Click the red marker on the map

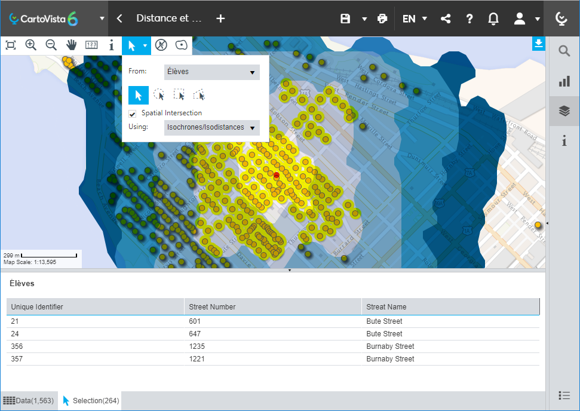coord(276,176)
